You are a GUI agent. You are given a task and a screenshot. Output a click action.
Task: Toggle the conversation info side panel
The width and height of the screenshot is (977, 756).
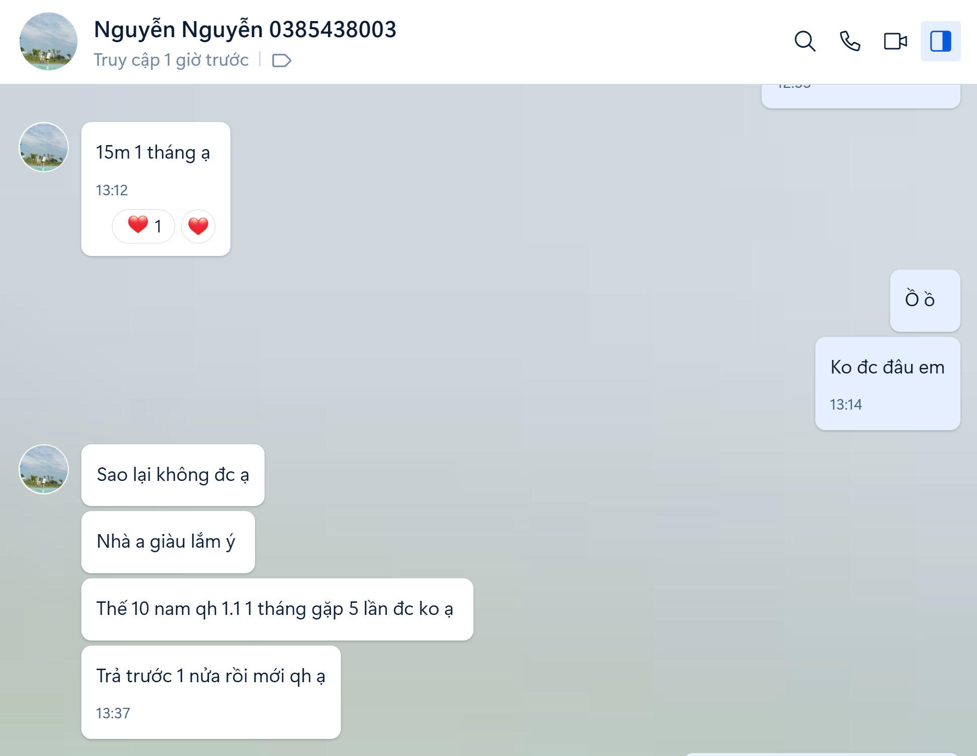(940, 41)
